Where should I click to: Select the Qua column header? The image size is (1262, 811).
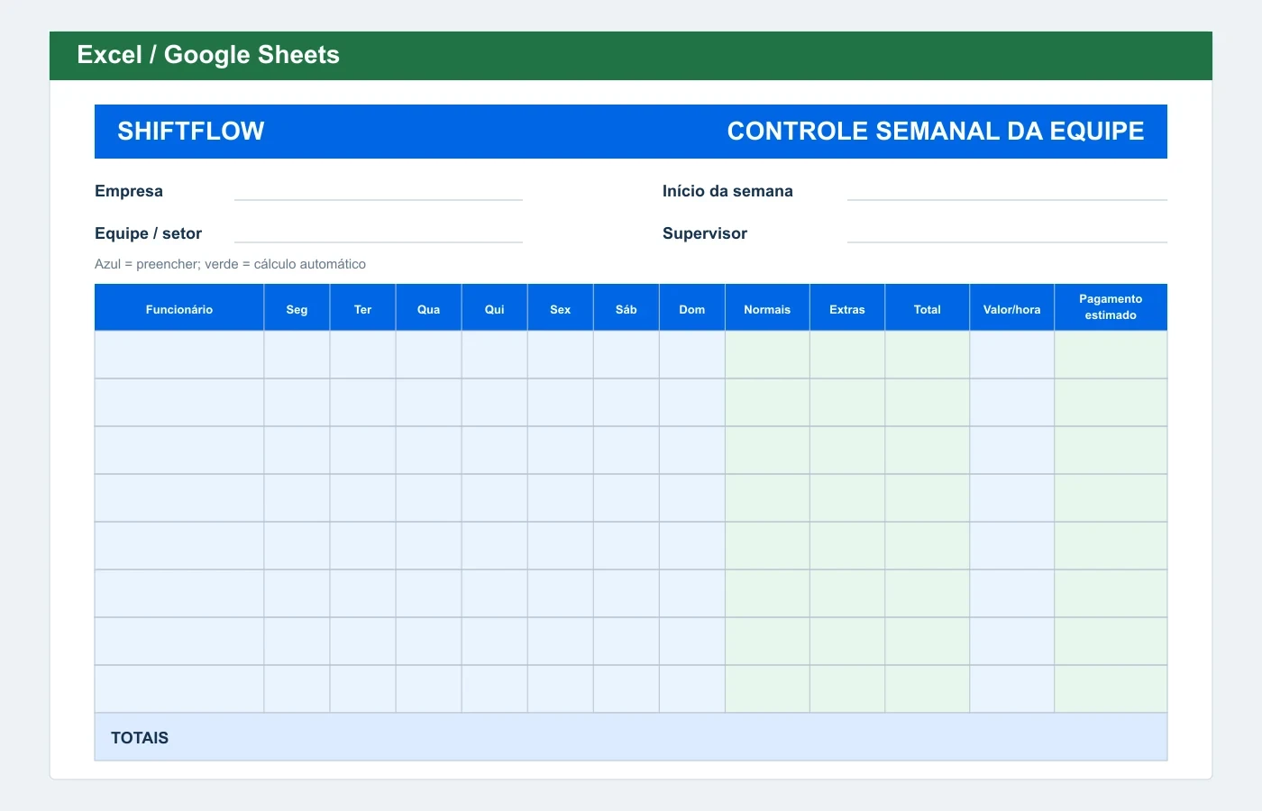tap(428, 308)
